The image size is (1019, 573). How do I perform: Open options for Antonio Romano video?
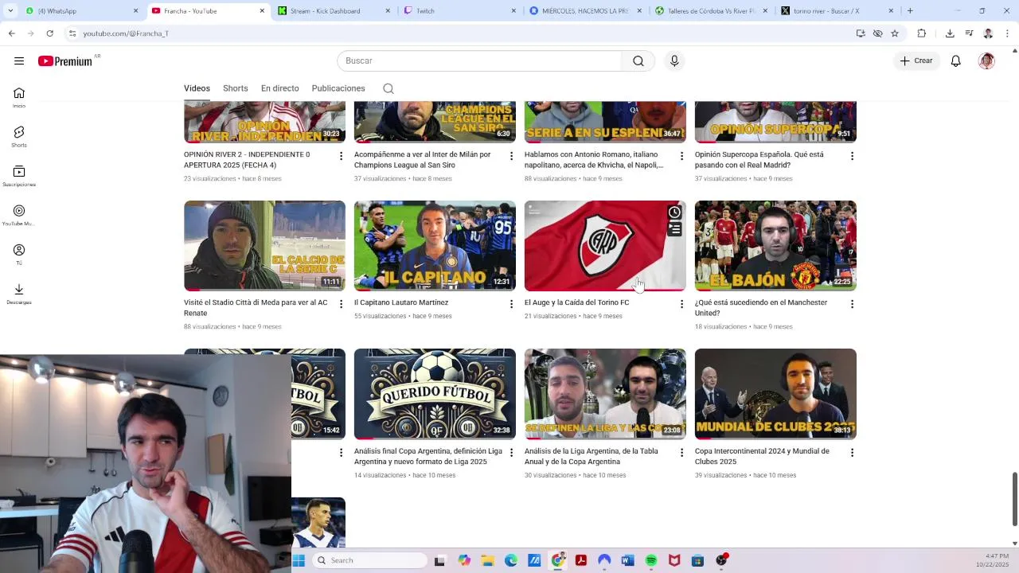pyautogui.click(x=681, y=156)
